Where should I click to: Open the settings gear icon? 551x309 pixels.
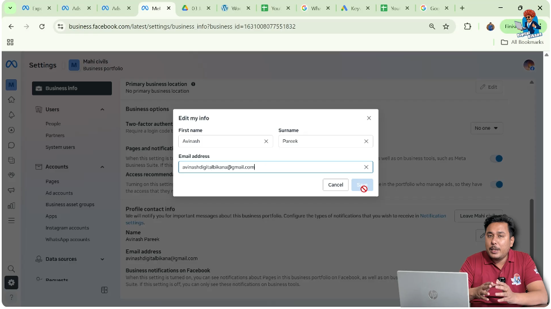(x=11, y=283)
